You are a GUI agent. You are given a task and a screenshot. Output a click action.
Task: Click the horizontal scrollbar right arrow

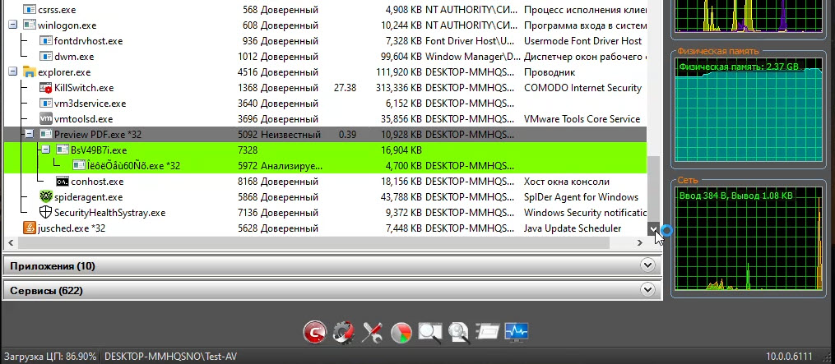pos(640,242)
